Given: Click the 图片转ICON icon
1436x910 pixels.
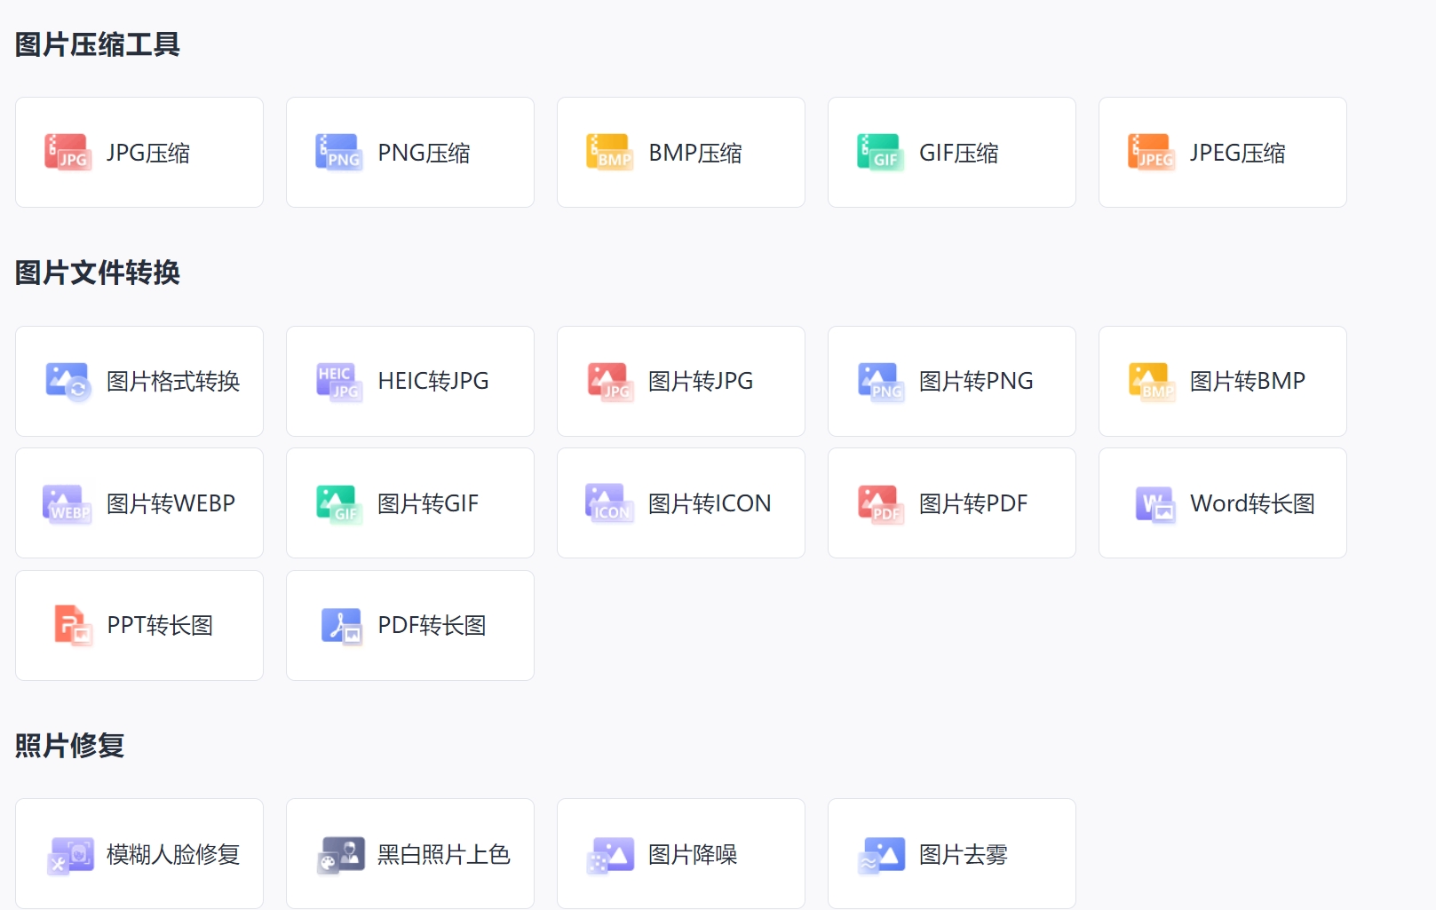Looking at the screenshot, I should click(610, 503).
